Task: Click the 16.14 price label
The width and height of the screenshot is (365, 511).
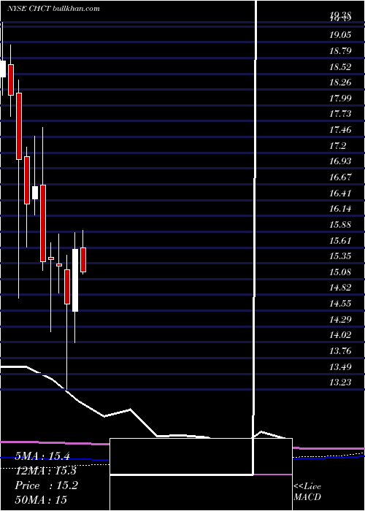Action: [x=340, y=209]
